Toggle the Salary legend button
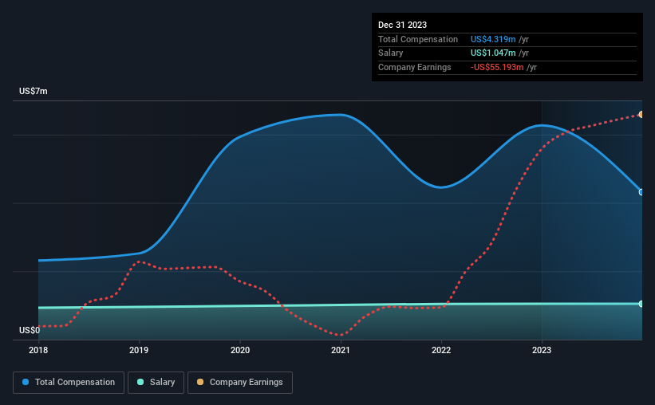This screenshot has height=405, width=655. pyautogui.click(x=156, y=383)
